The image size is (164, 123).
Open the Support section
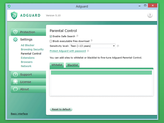(x=28, y=75)
